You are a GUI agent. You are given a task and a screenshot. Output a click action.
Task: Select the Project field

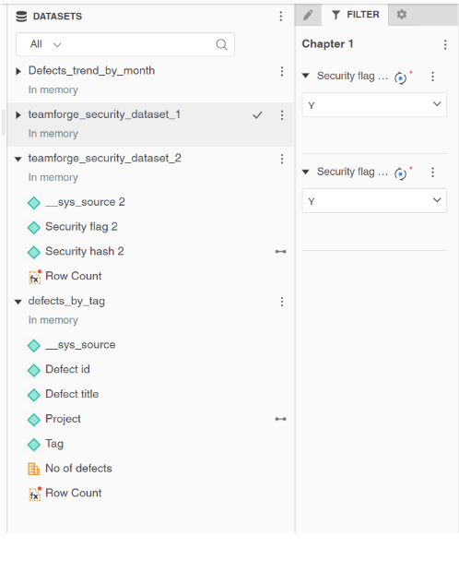click(63, 419)
